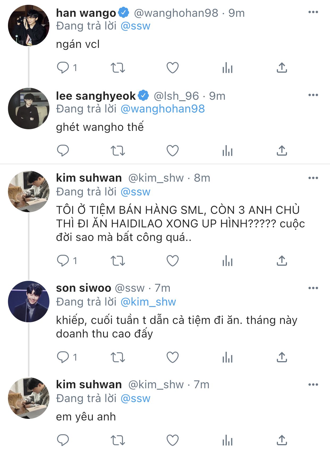Retweet lee sanghyeok's reply "ghét wangho thế"
This screenshot has height=451, width=330.
point(118,151)
